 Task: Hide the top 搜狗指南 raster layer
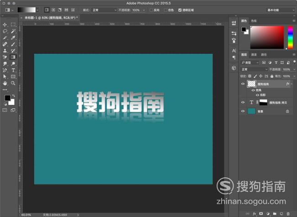pyautogui.click(x=243, y=84)
